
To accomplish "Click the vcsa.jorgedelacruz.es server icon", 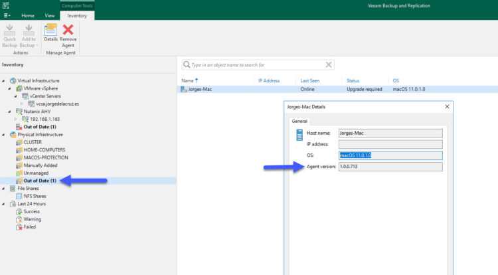I will (x=31, y=104).
